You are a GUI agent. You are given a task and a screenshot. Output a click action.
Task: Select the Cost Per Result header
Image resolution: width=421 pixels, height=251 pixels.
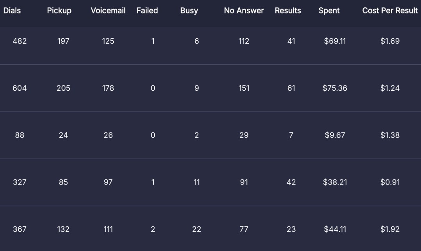coord(390,11)
